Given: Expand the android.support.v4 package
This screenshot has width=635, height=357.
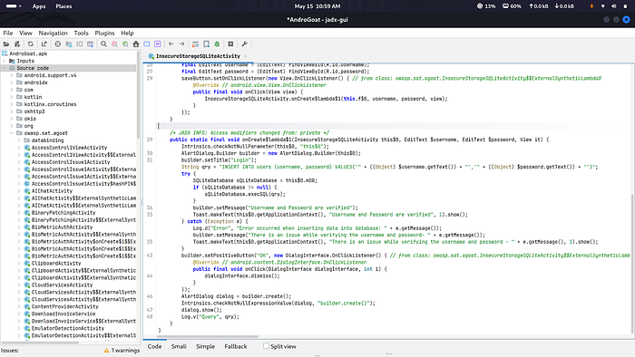Looking at the screenshot, I should click(x=12, y=75).
